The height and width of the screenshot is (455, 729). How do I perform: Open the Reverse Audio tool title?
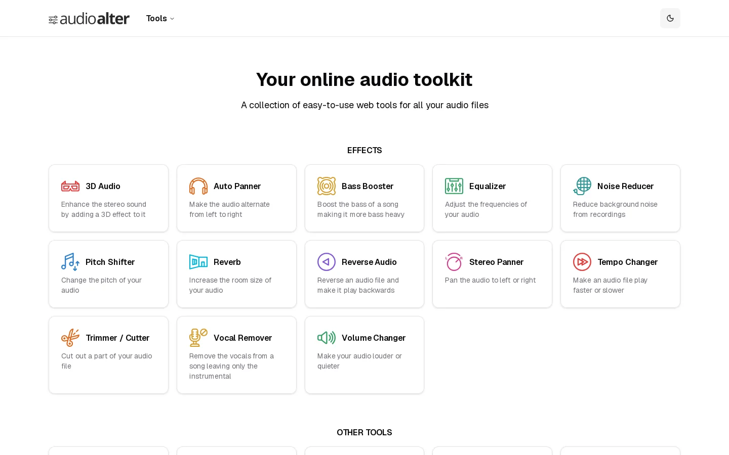tap(369, 262)
